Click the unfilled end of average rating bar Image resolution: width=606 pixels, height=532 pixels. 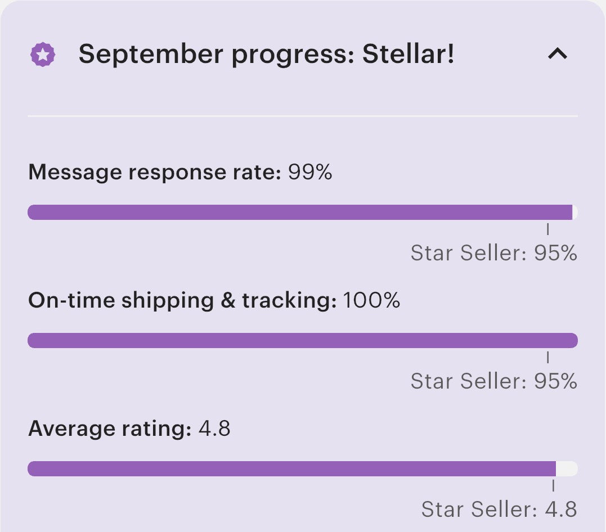(567, 468)
